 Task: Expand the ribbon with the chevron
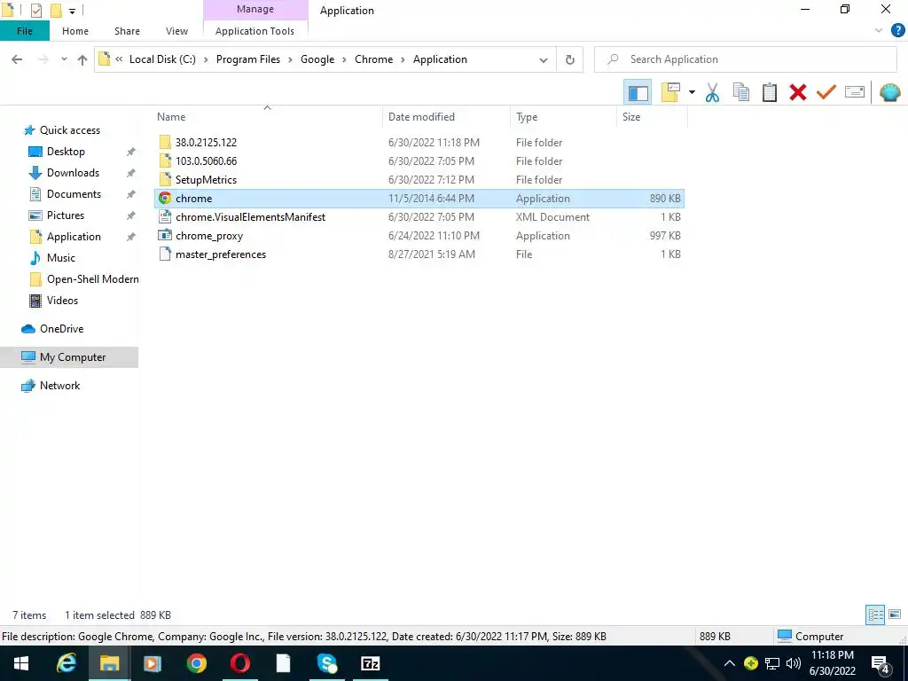click(879, 31)
